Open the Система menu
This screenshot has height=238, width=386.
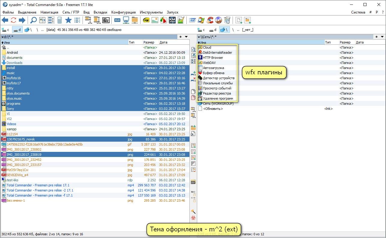pos(358,12)
